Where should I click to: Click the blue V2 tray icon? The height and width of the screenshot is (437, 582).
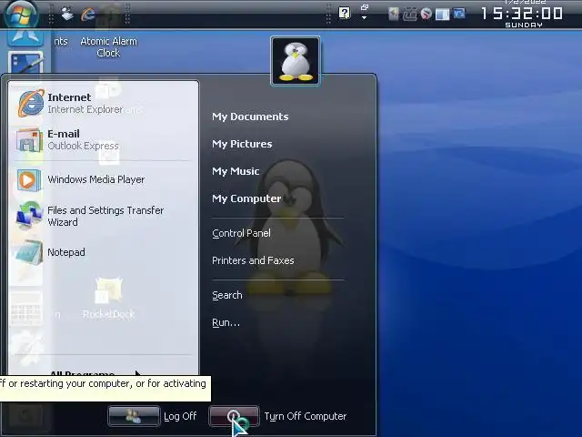click(x=459, y=14)
